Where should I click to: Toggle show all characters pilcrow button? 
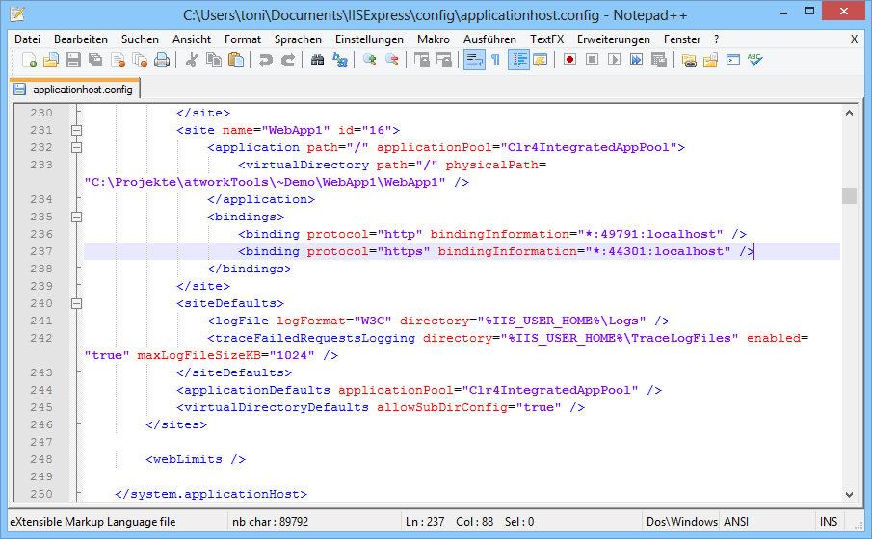pyautogui.click(x=495, y=60)
